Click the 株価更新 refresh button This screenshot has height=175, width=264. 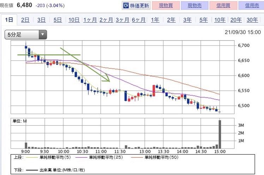point(136,6)
